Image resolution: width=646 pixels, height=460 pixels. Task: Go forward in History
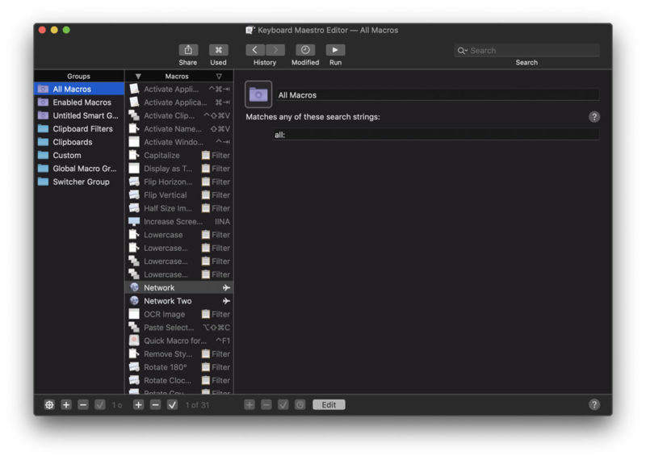pyautogui.click(x=275, y=50)
